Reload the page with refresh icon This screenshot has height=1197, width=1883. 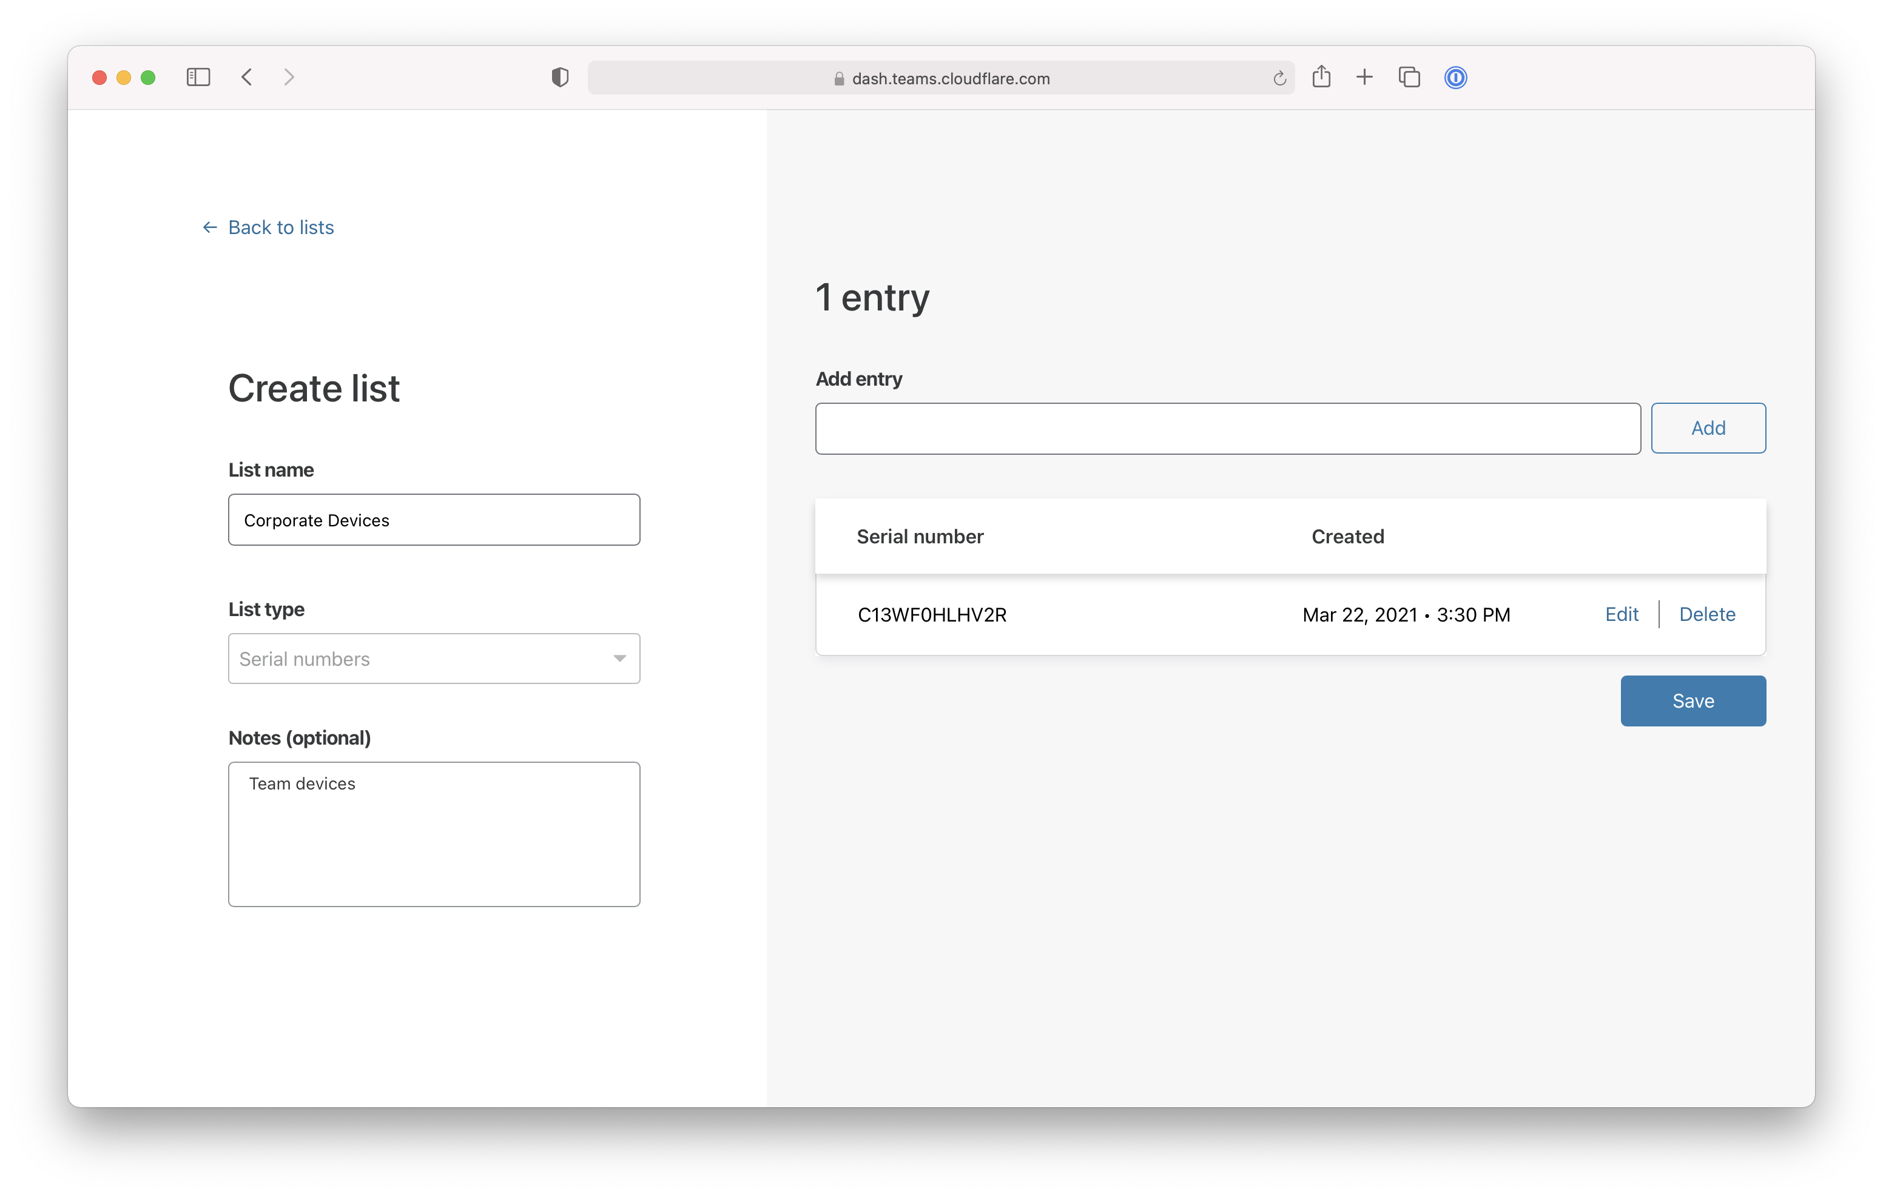[x=1279, y=78]
